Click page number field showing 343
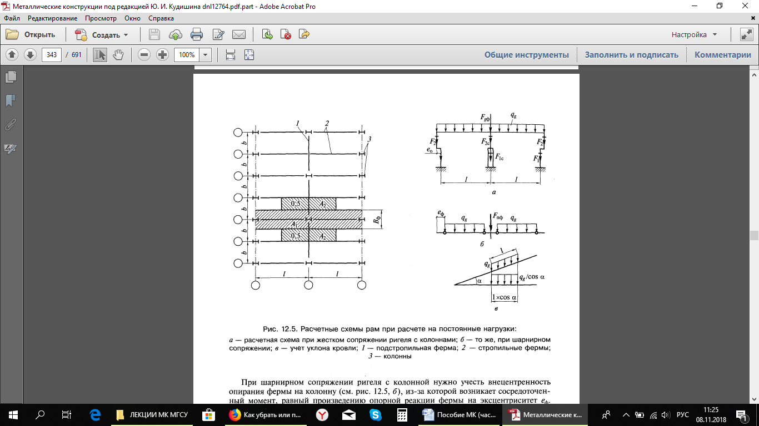Viewport: 759px width, 426px height. 52,55
